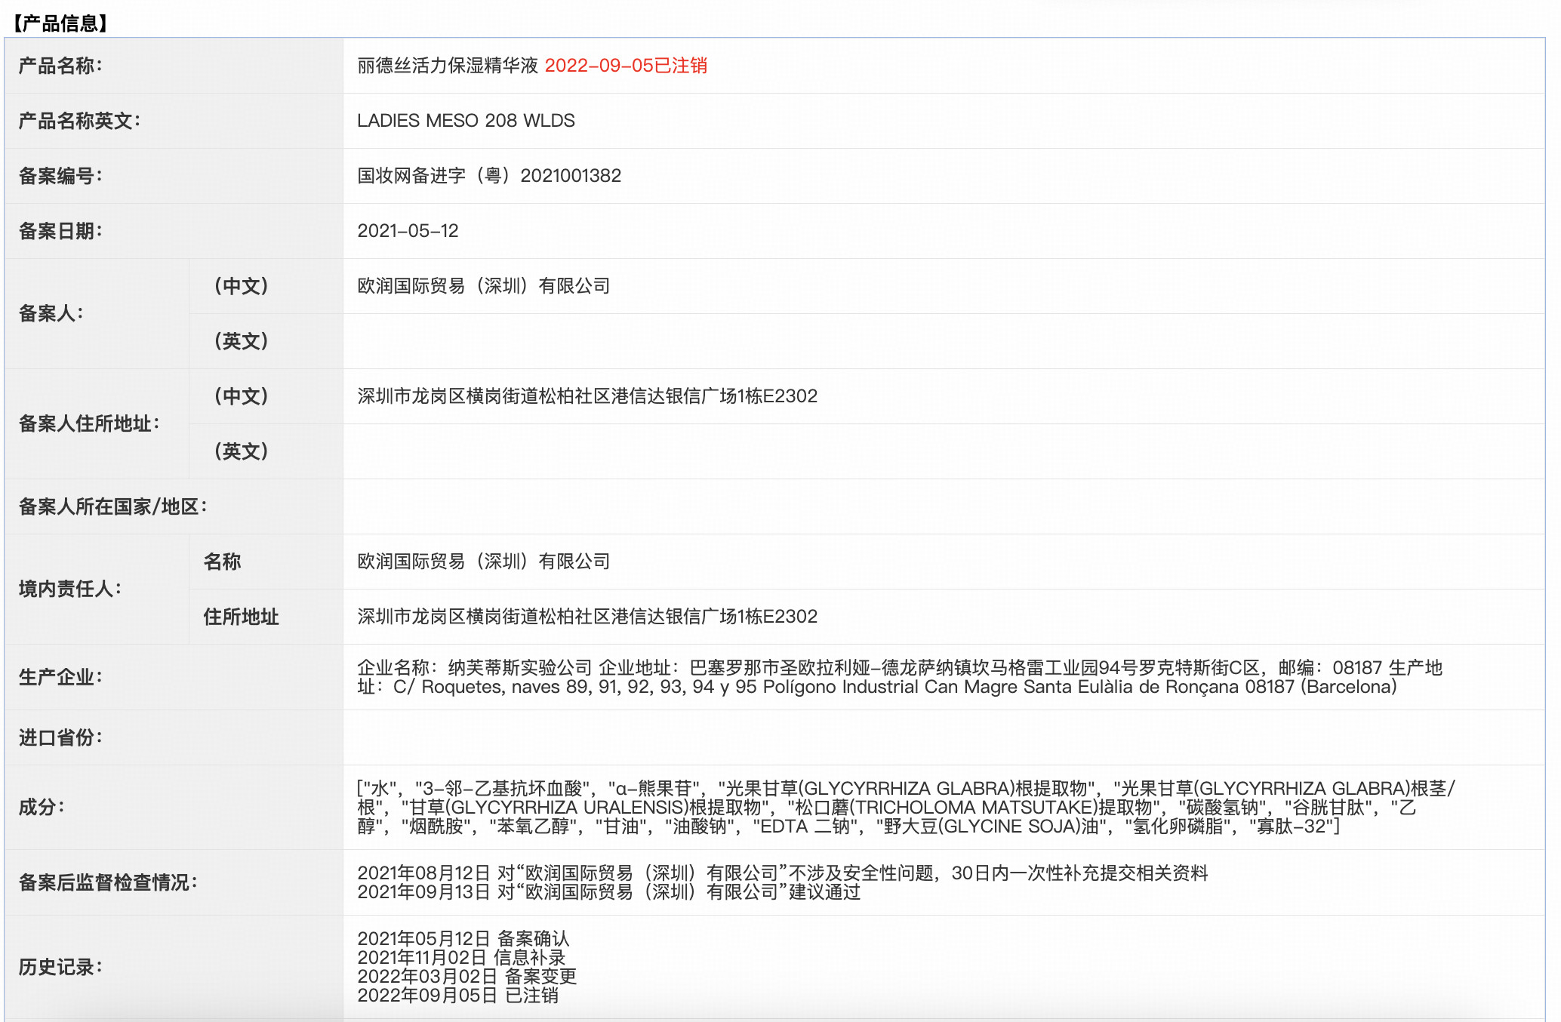Select the 住所地址 responsible person address
1561x1022 pixels.
click(x=587, y=617)
